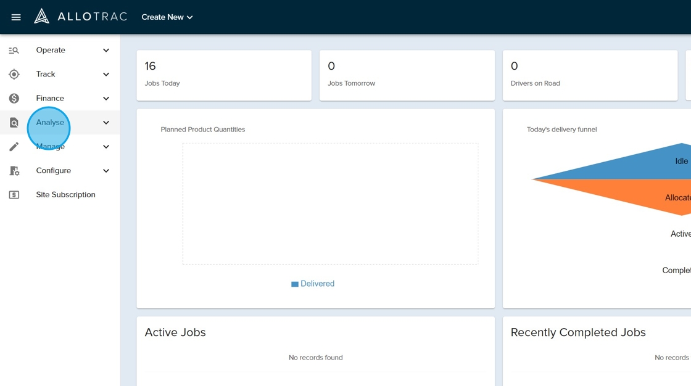Open the Analyse menu item
The width and height of the screenshot is (691, 386).
coord(50,123)
